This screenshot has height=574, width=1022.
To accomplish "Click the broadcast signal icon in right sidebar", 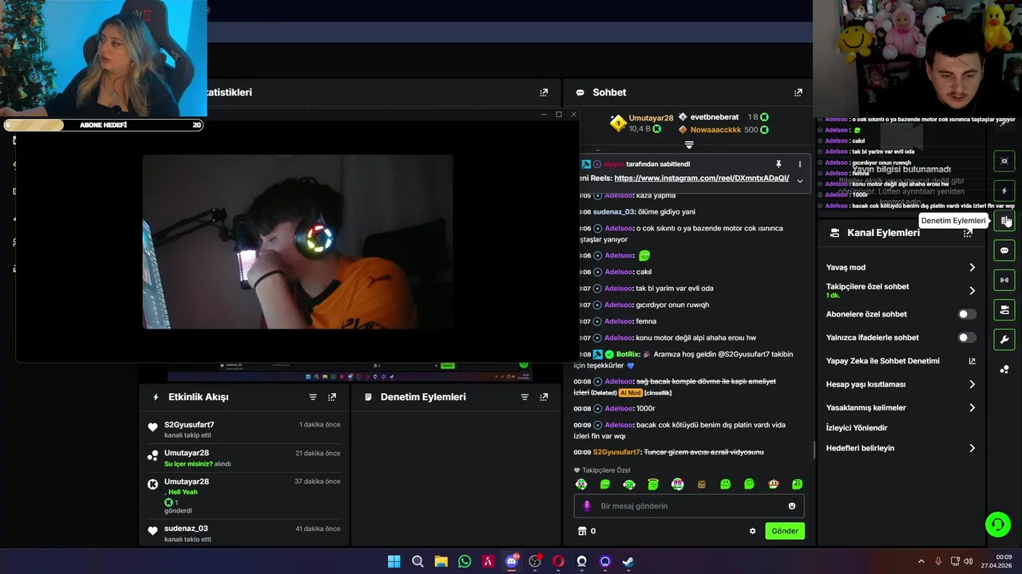I will (x=1004, y=280).
